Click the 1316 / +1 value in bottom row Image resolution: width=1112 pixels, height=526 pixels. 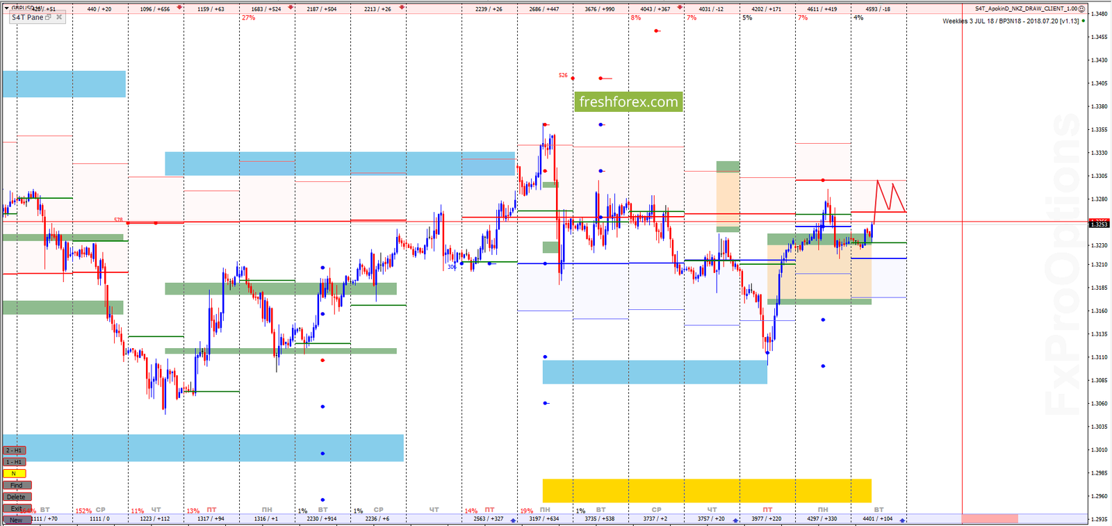click(x=266, y=519)
